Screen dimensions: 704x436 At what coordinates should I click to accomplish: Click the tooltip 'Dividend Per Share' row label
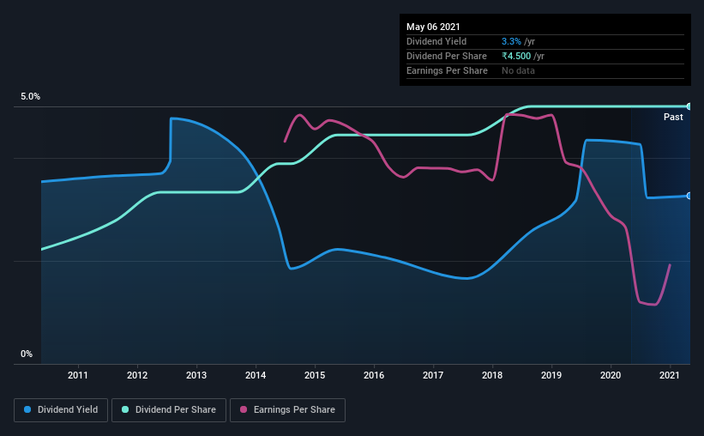click(446, 56)
